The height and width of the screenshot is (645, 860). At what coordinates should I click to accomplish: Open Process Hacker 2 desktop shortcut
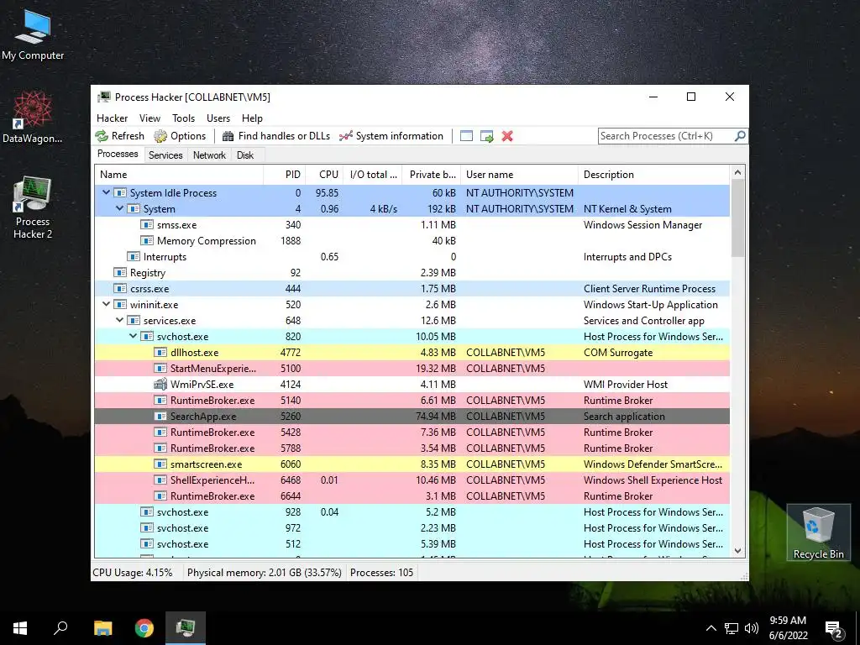(33, 207)
